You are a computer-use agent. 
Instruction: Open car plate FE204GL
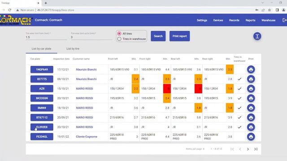[42, 136]
